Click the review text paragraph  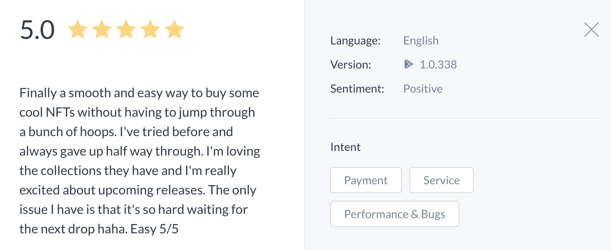pyautogui.click(x=140, y=161)
